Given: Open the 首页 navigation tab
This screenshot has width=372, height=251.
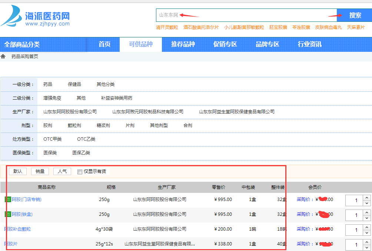Looking at the screenshot, I should [x=104, y=44].
